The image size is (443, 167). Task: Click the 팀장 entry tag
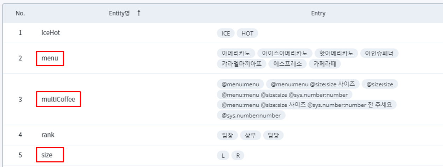227,136
